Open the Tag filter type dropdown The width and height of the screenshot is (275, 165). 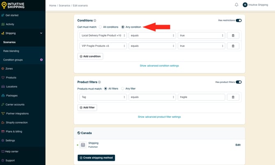[x=103, y=97]
